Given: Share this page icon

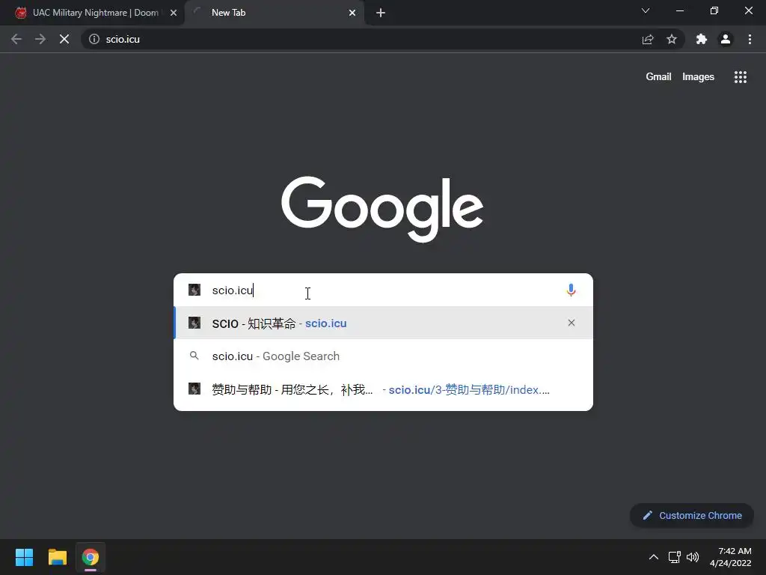Looking at the screenshot, I should (648, 39).
